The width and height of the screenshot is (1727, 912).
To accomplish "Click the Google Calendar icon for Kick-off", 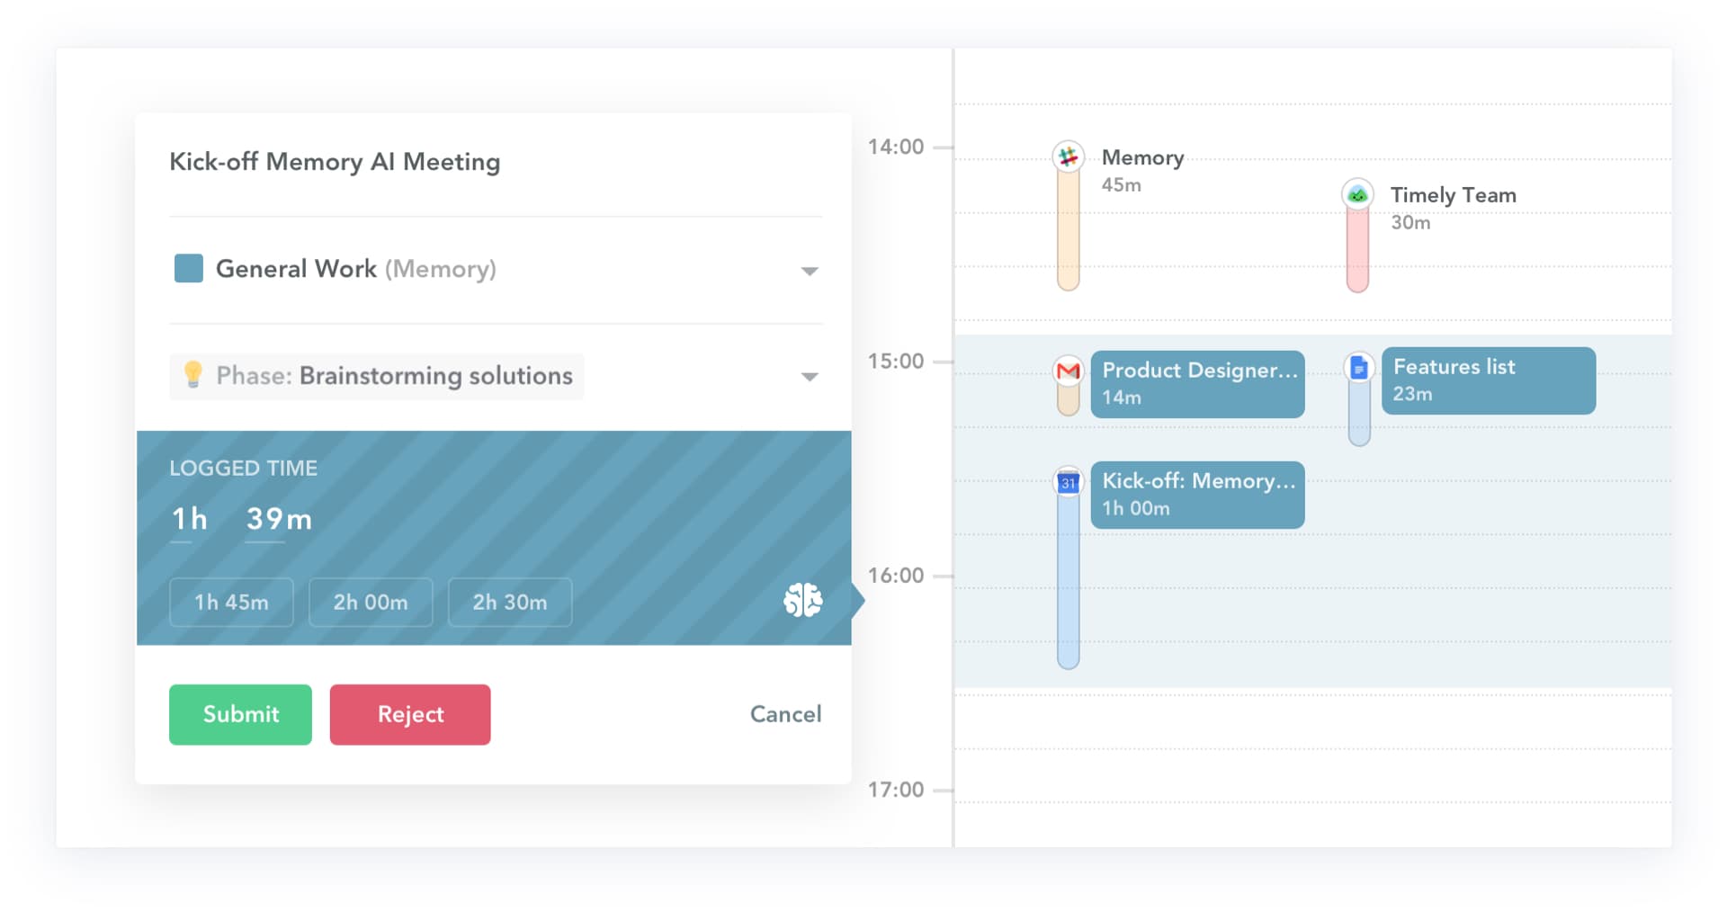I will click(1068, 482).
